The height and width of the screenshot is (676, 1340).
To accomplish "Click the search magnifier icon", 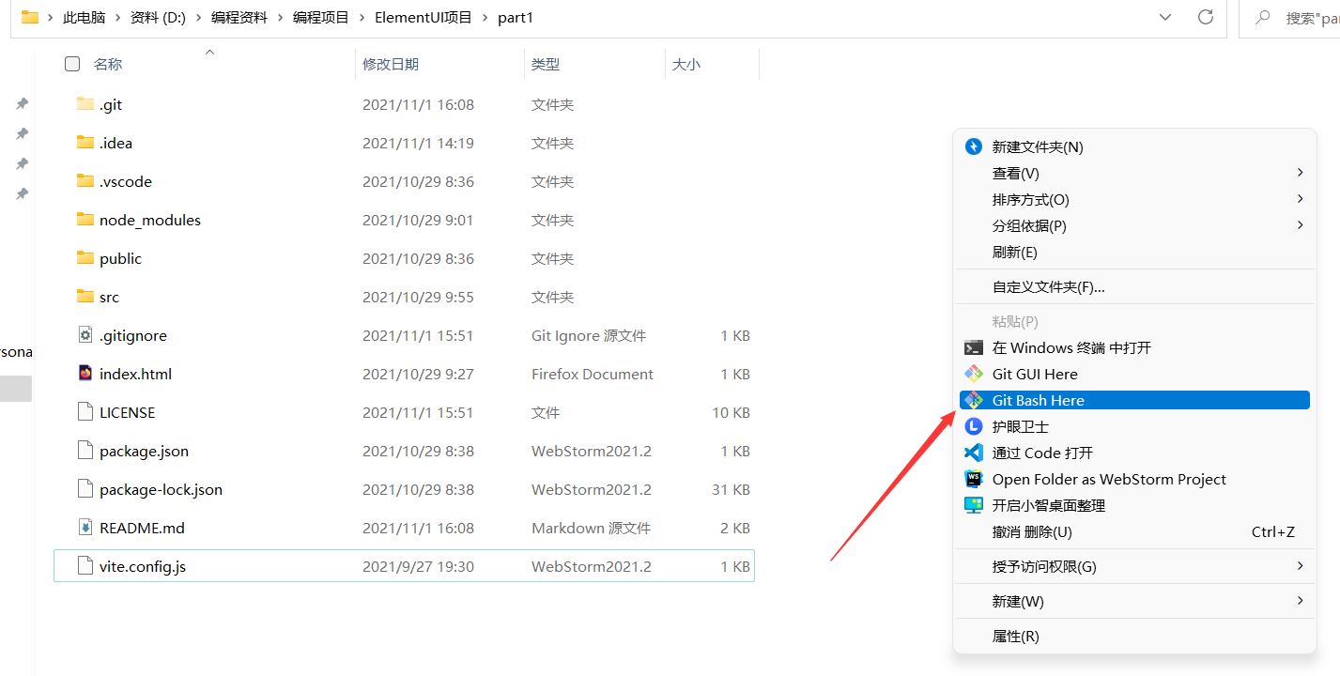I will point(1263,17).
